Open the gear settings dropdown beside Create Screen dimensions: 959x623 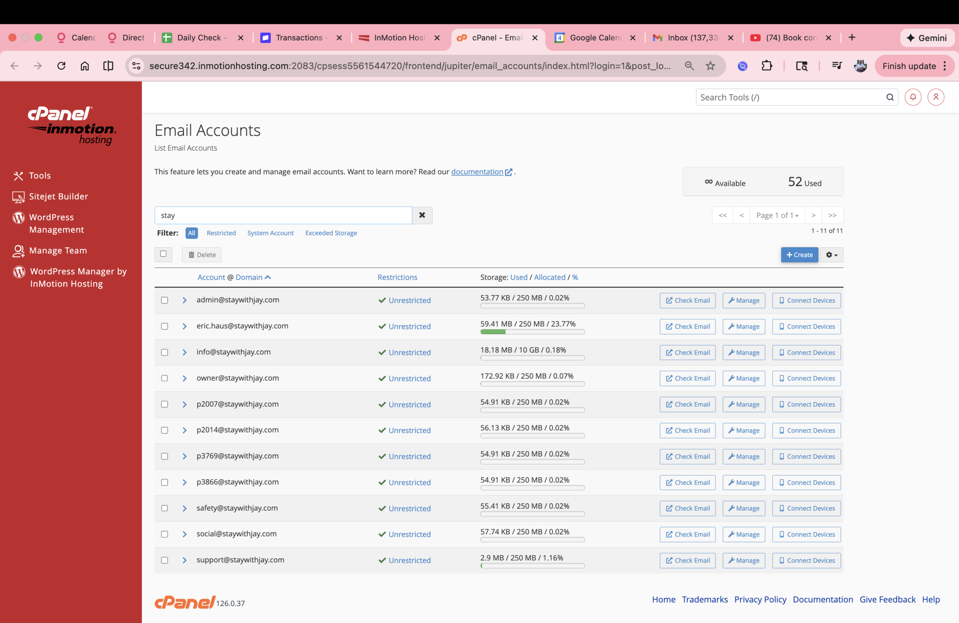[x=832, y=255]
